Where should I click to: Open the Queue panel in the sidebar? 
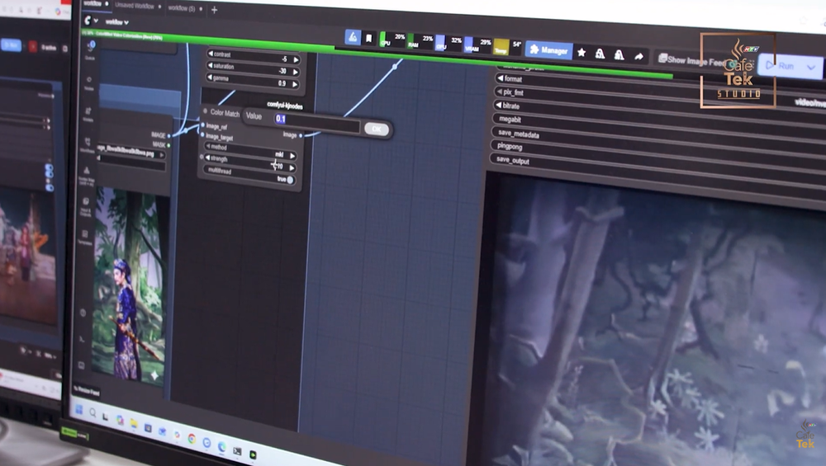tap(91, 49)
